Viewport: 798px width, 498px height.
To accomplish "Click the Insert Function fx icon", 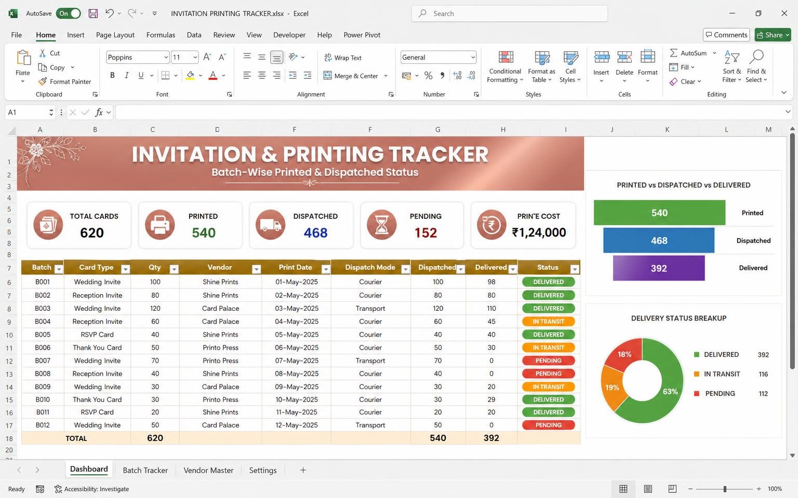I will 99,112.
